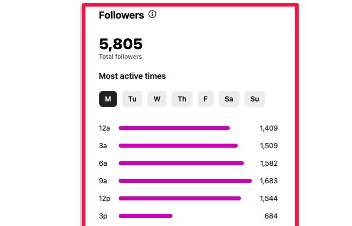Click the 1,409 value for 12a

[269, 128]
